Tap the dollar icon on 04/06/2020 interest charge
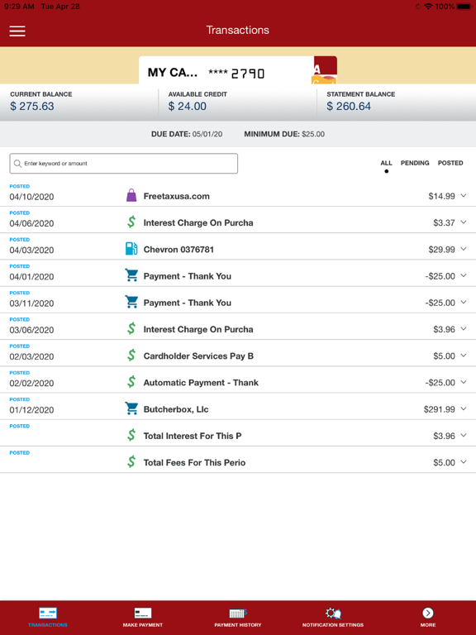The image size is (476, 635). (x=131, y=222)
